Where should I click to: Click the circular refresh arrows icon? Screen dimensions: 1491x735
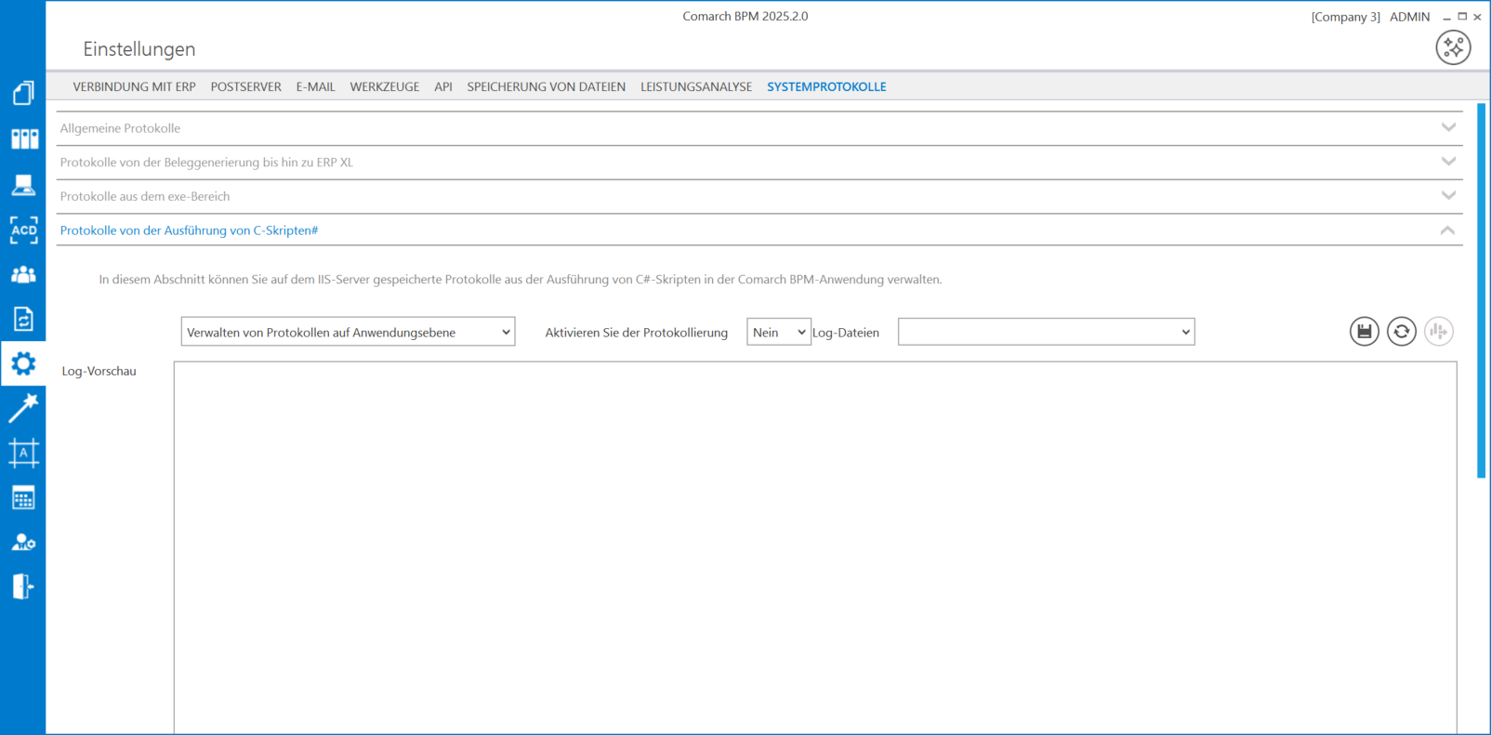1401,332
